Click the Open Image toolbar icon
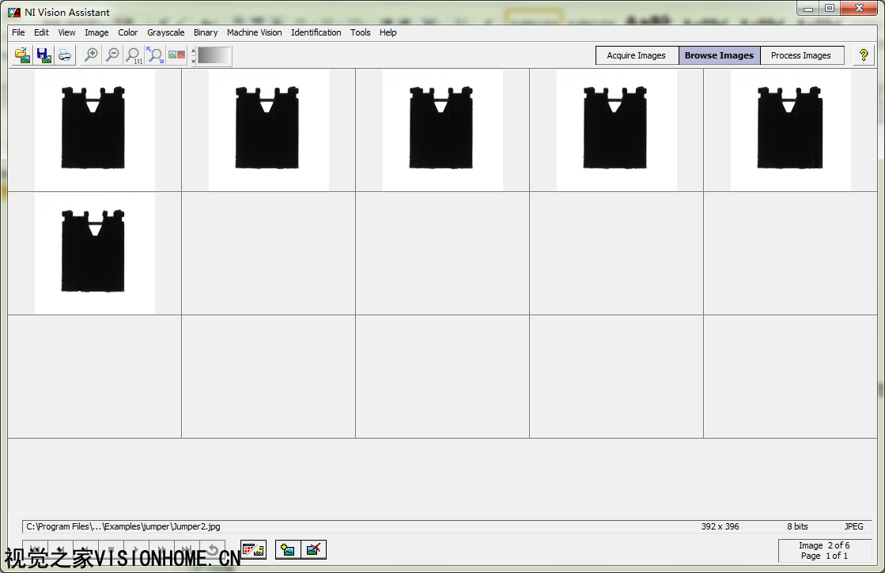The image size is (885, 573). 23,55
